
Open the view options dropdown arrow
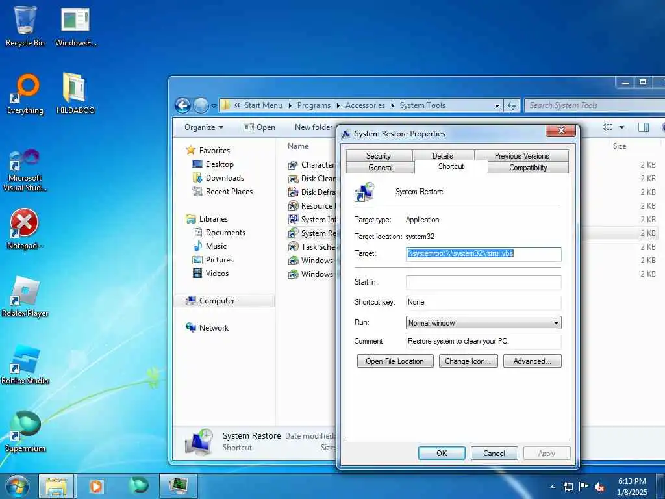click(x=621, y=127)
